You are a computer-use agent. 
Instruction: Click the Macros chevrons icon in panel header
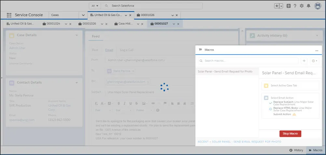200,50
